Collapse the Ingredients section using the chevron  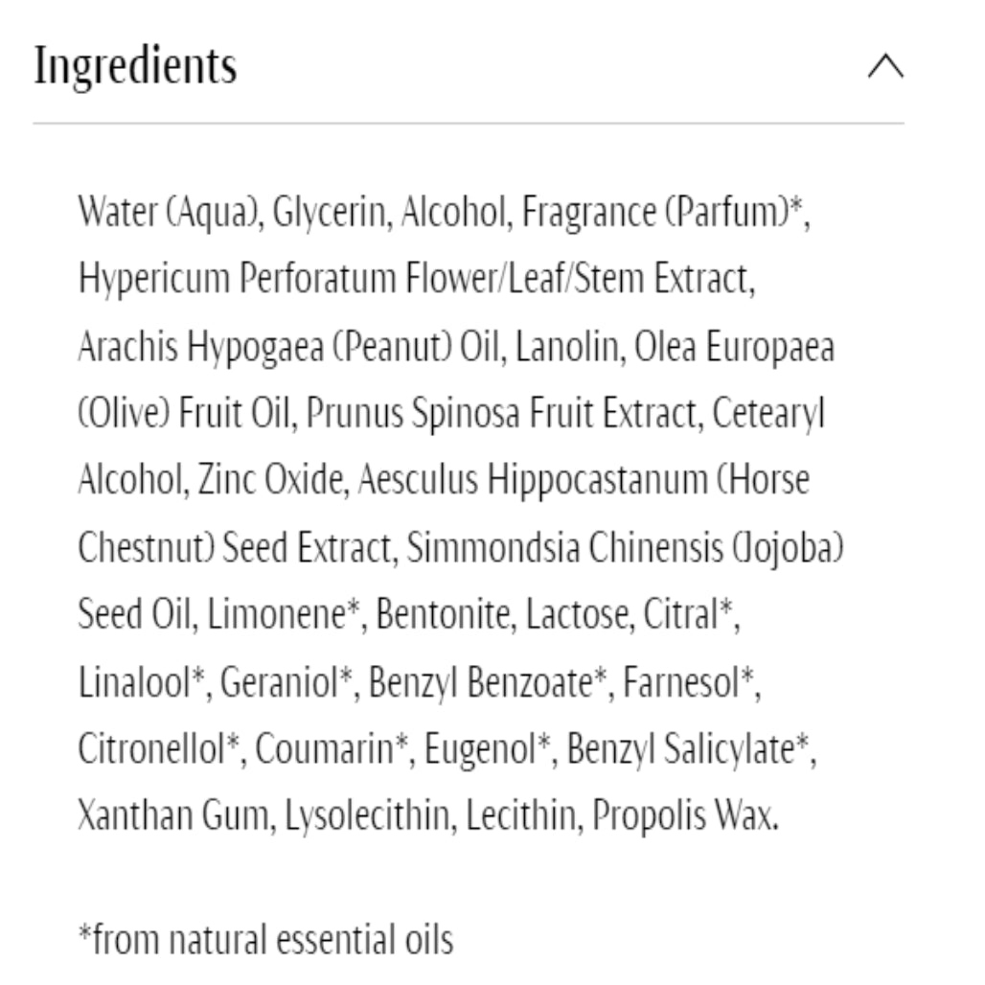(885, 68)
